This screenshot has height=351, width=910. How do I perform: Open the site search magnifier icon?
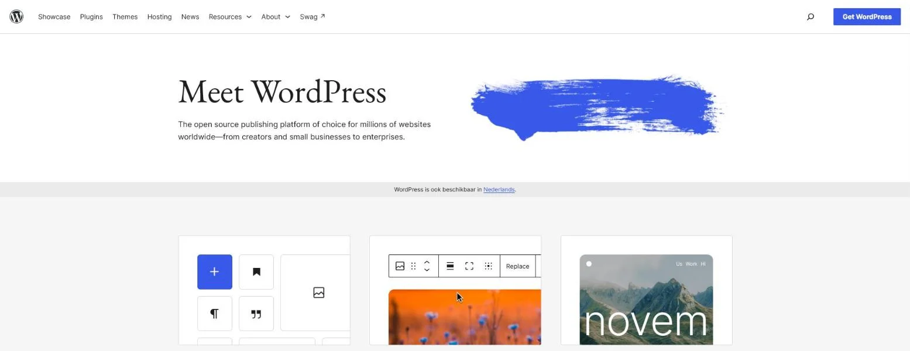[x=811, y=17]
